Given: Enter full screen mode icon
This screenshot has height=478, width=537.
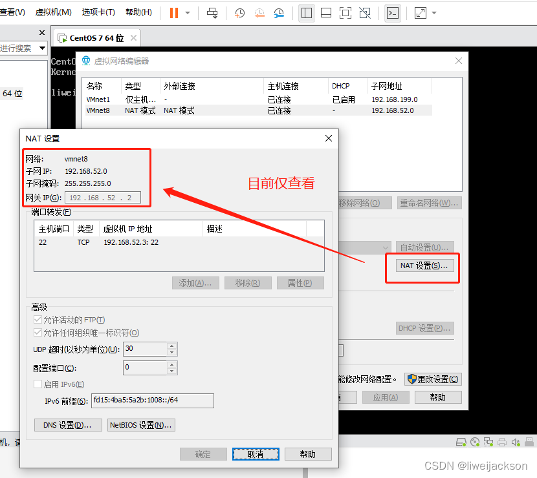Looking at the screenshot, I should [345, 13].
